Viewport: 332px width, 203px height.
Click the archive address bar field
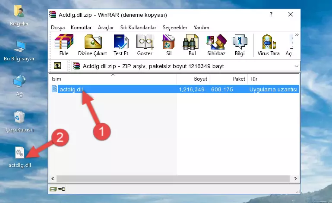coord(186,66)
